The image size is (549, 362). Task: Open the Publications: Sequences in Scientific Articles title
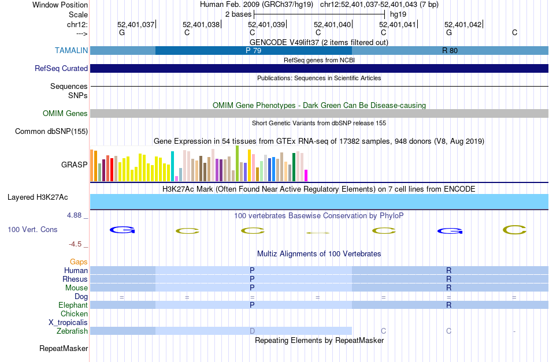pyautogui.click(x=319, y=78)
